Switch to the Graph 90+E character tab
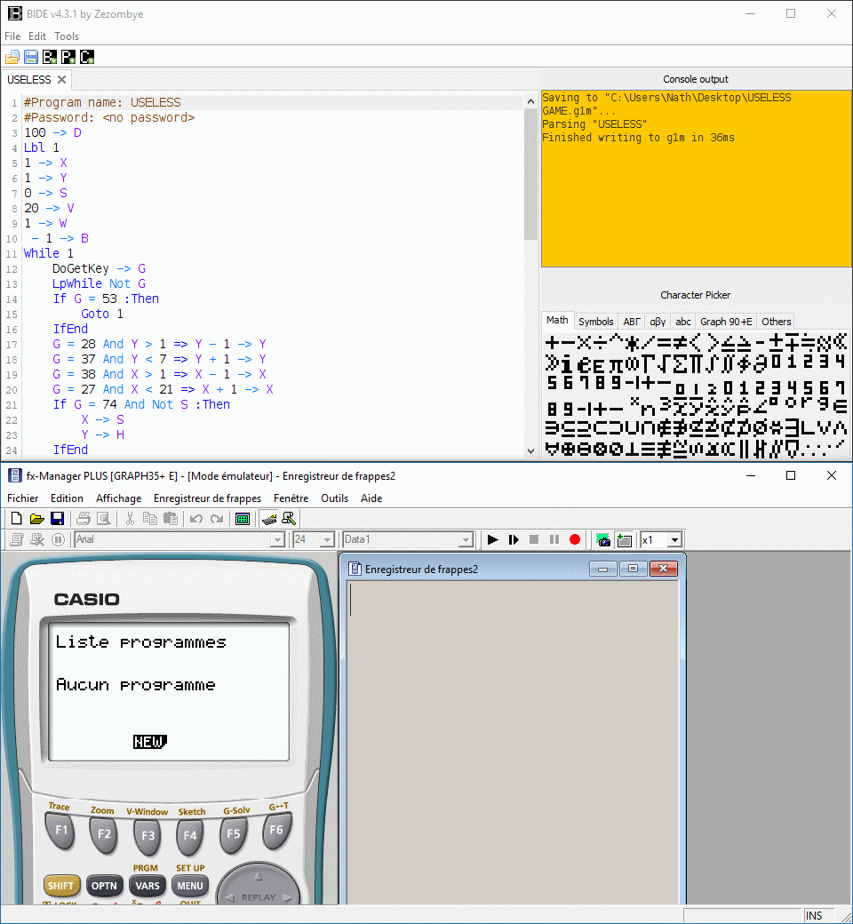 point(726,321)
